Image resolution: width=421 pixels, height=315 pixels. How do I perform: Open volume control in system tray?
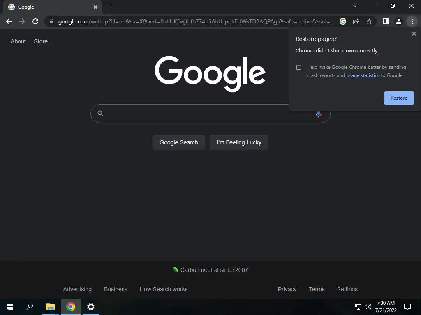[x=368, y=307]
